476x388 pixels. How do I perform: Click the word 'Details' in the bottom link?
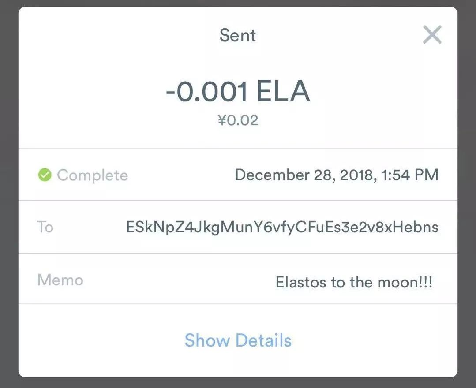coord(263,340)
